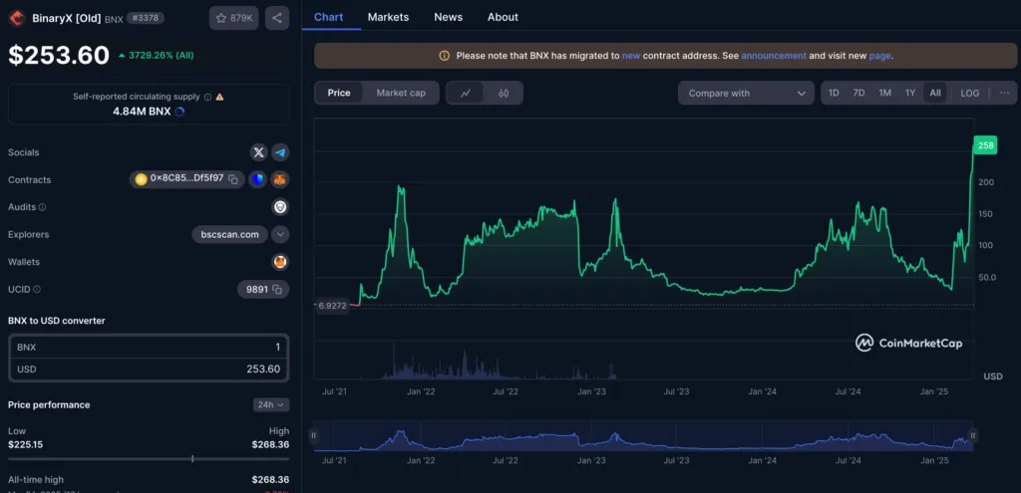Open the 24h price performance dropdown
This screenshot has height=493, width=1021.
(x=271, y=404)
